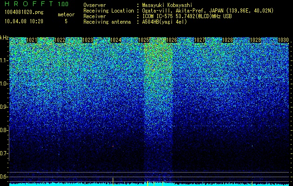Click time label 1029

(255, 40)
